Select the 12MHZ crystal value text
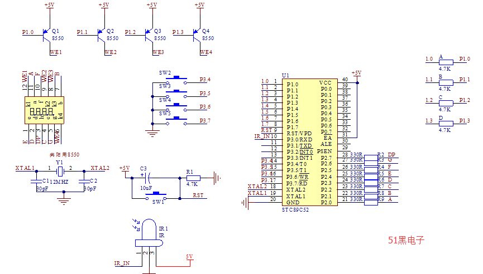483x274 pixels. (59, 182)
